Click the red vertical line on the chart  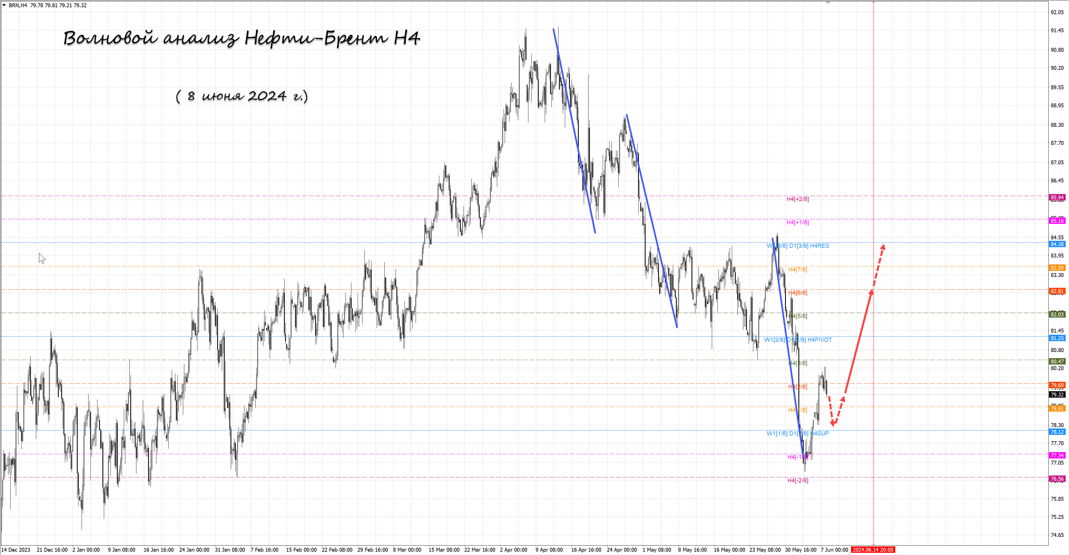point(874,124)
